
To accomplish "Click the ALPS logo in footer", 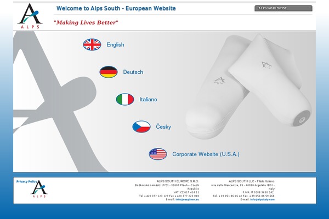I will [39, 188].
